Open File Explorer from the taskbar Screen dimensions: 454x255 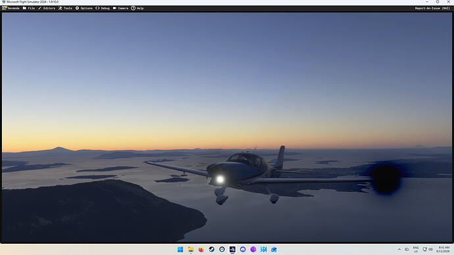pos(191,249)
